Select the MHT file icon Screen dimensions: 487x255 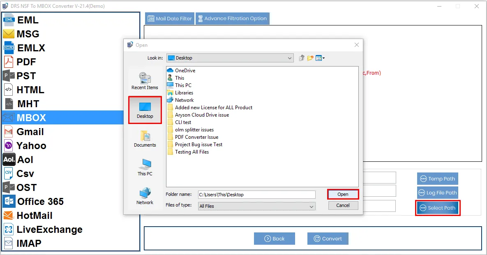point(9,103)
